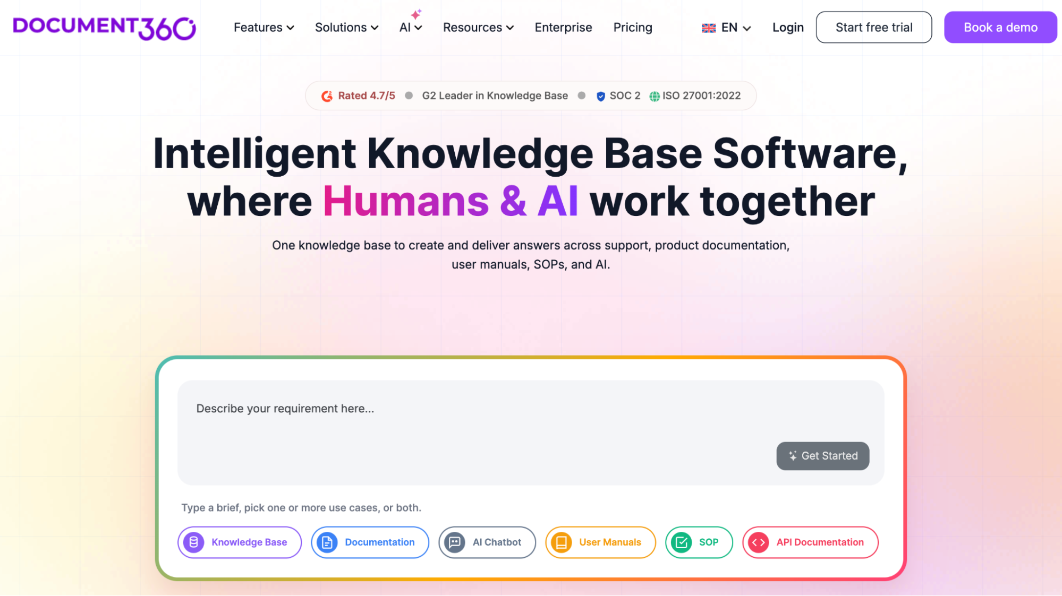Screen dimensions: 1062x596
Task: Click the 'Type a brief, pick one or more' hint text
Action: [301, 508]
